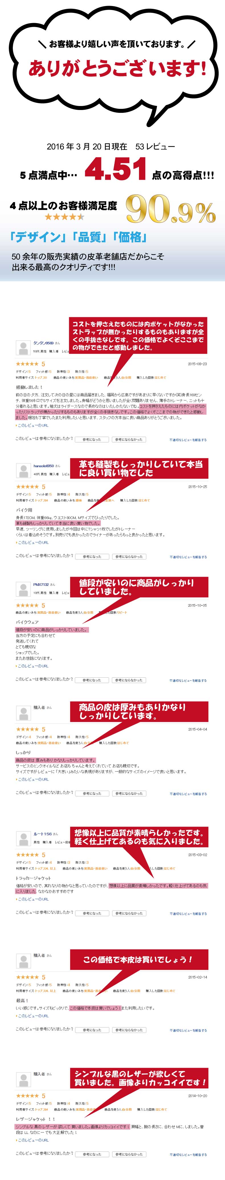Click the orange stars under 4点以上のお客様満足度
Image resolution: width=225 pixels, height=1180 pixels.
point(64,217)
